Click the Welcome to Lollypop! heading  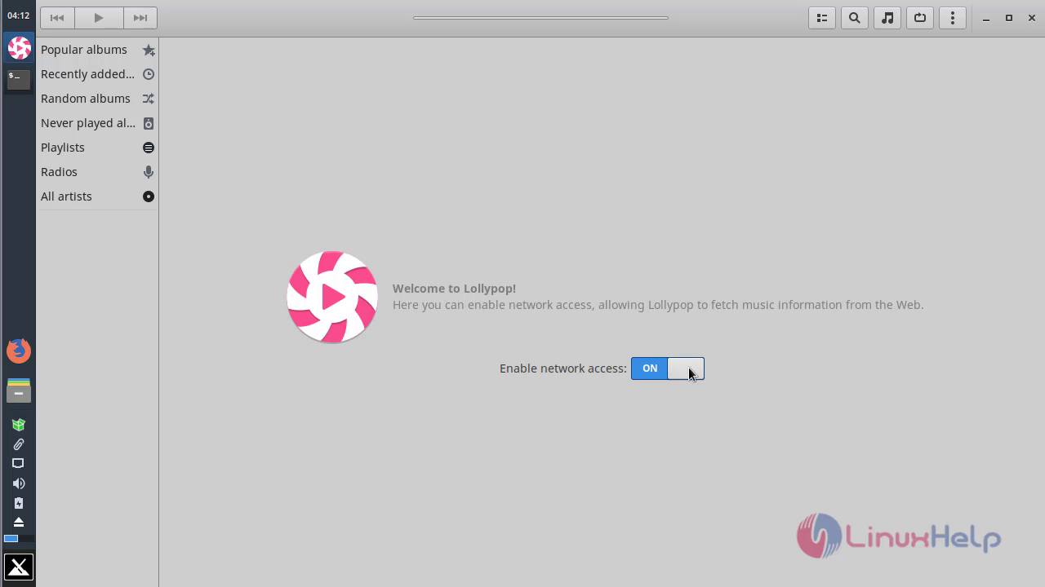point(454,289)
